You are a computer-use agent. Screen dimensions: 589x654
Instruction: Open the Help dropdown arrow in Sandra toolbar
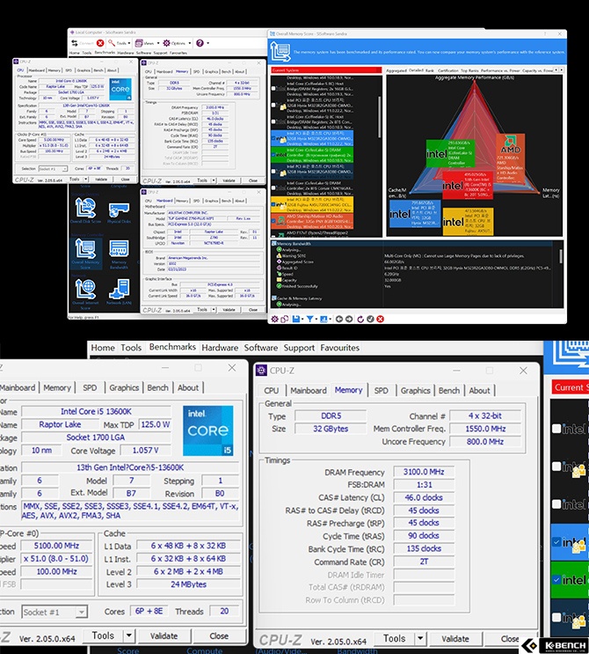pos(207,43)
